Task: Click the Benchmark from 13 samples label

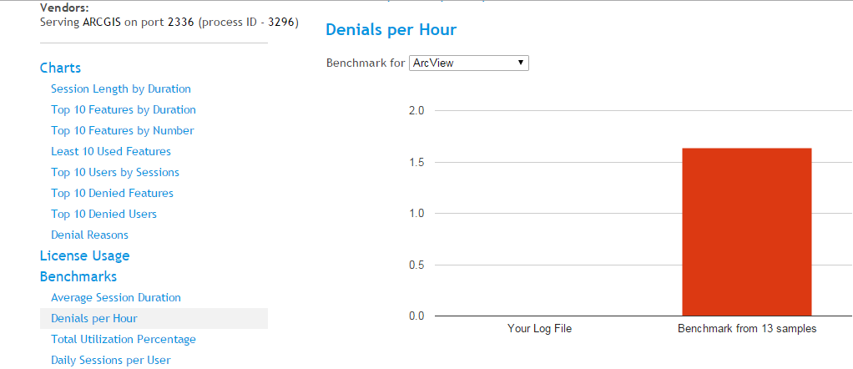Action: click(x=747, y=329)
